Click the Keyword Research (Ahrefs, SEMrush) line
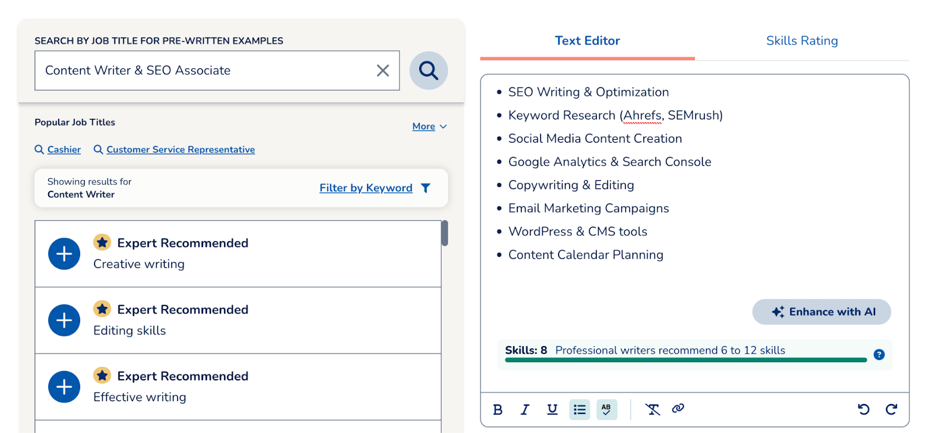Image resolution: width=929 pixels, height=433 pixels. click(x=615, y=115)
